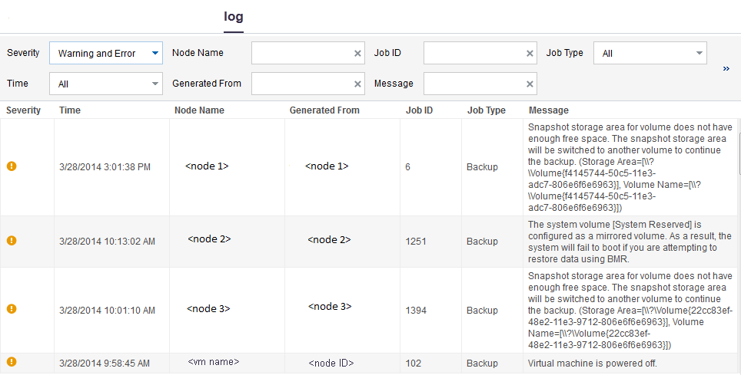Click warning icon for Job ID 1394
Screen dimensions: 741x375
tap(12, 309)
